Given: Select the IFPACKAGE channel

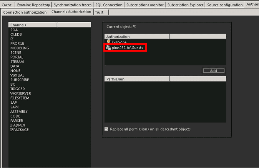Looking at the screenshot, I should [x=19, y=130].
